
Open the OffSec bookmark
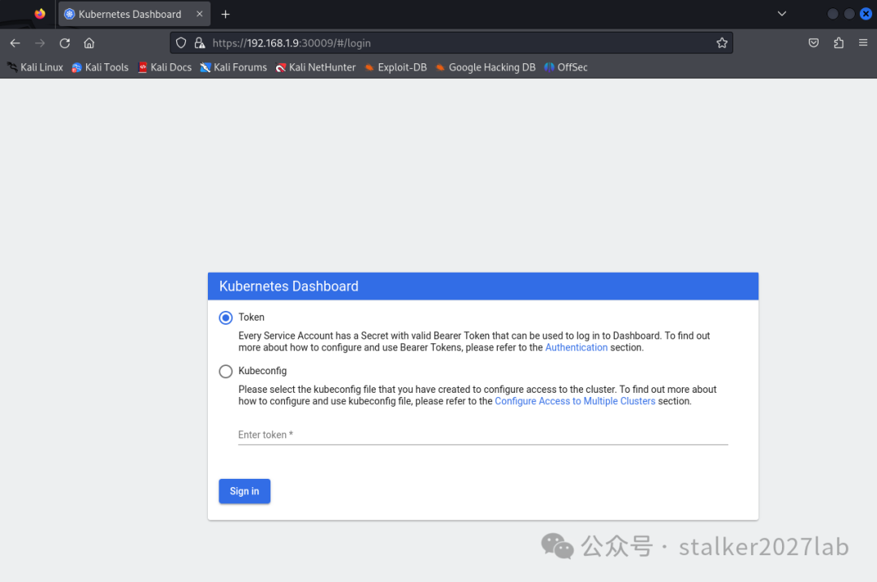click(x=566, y=67)
